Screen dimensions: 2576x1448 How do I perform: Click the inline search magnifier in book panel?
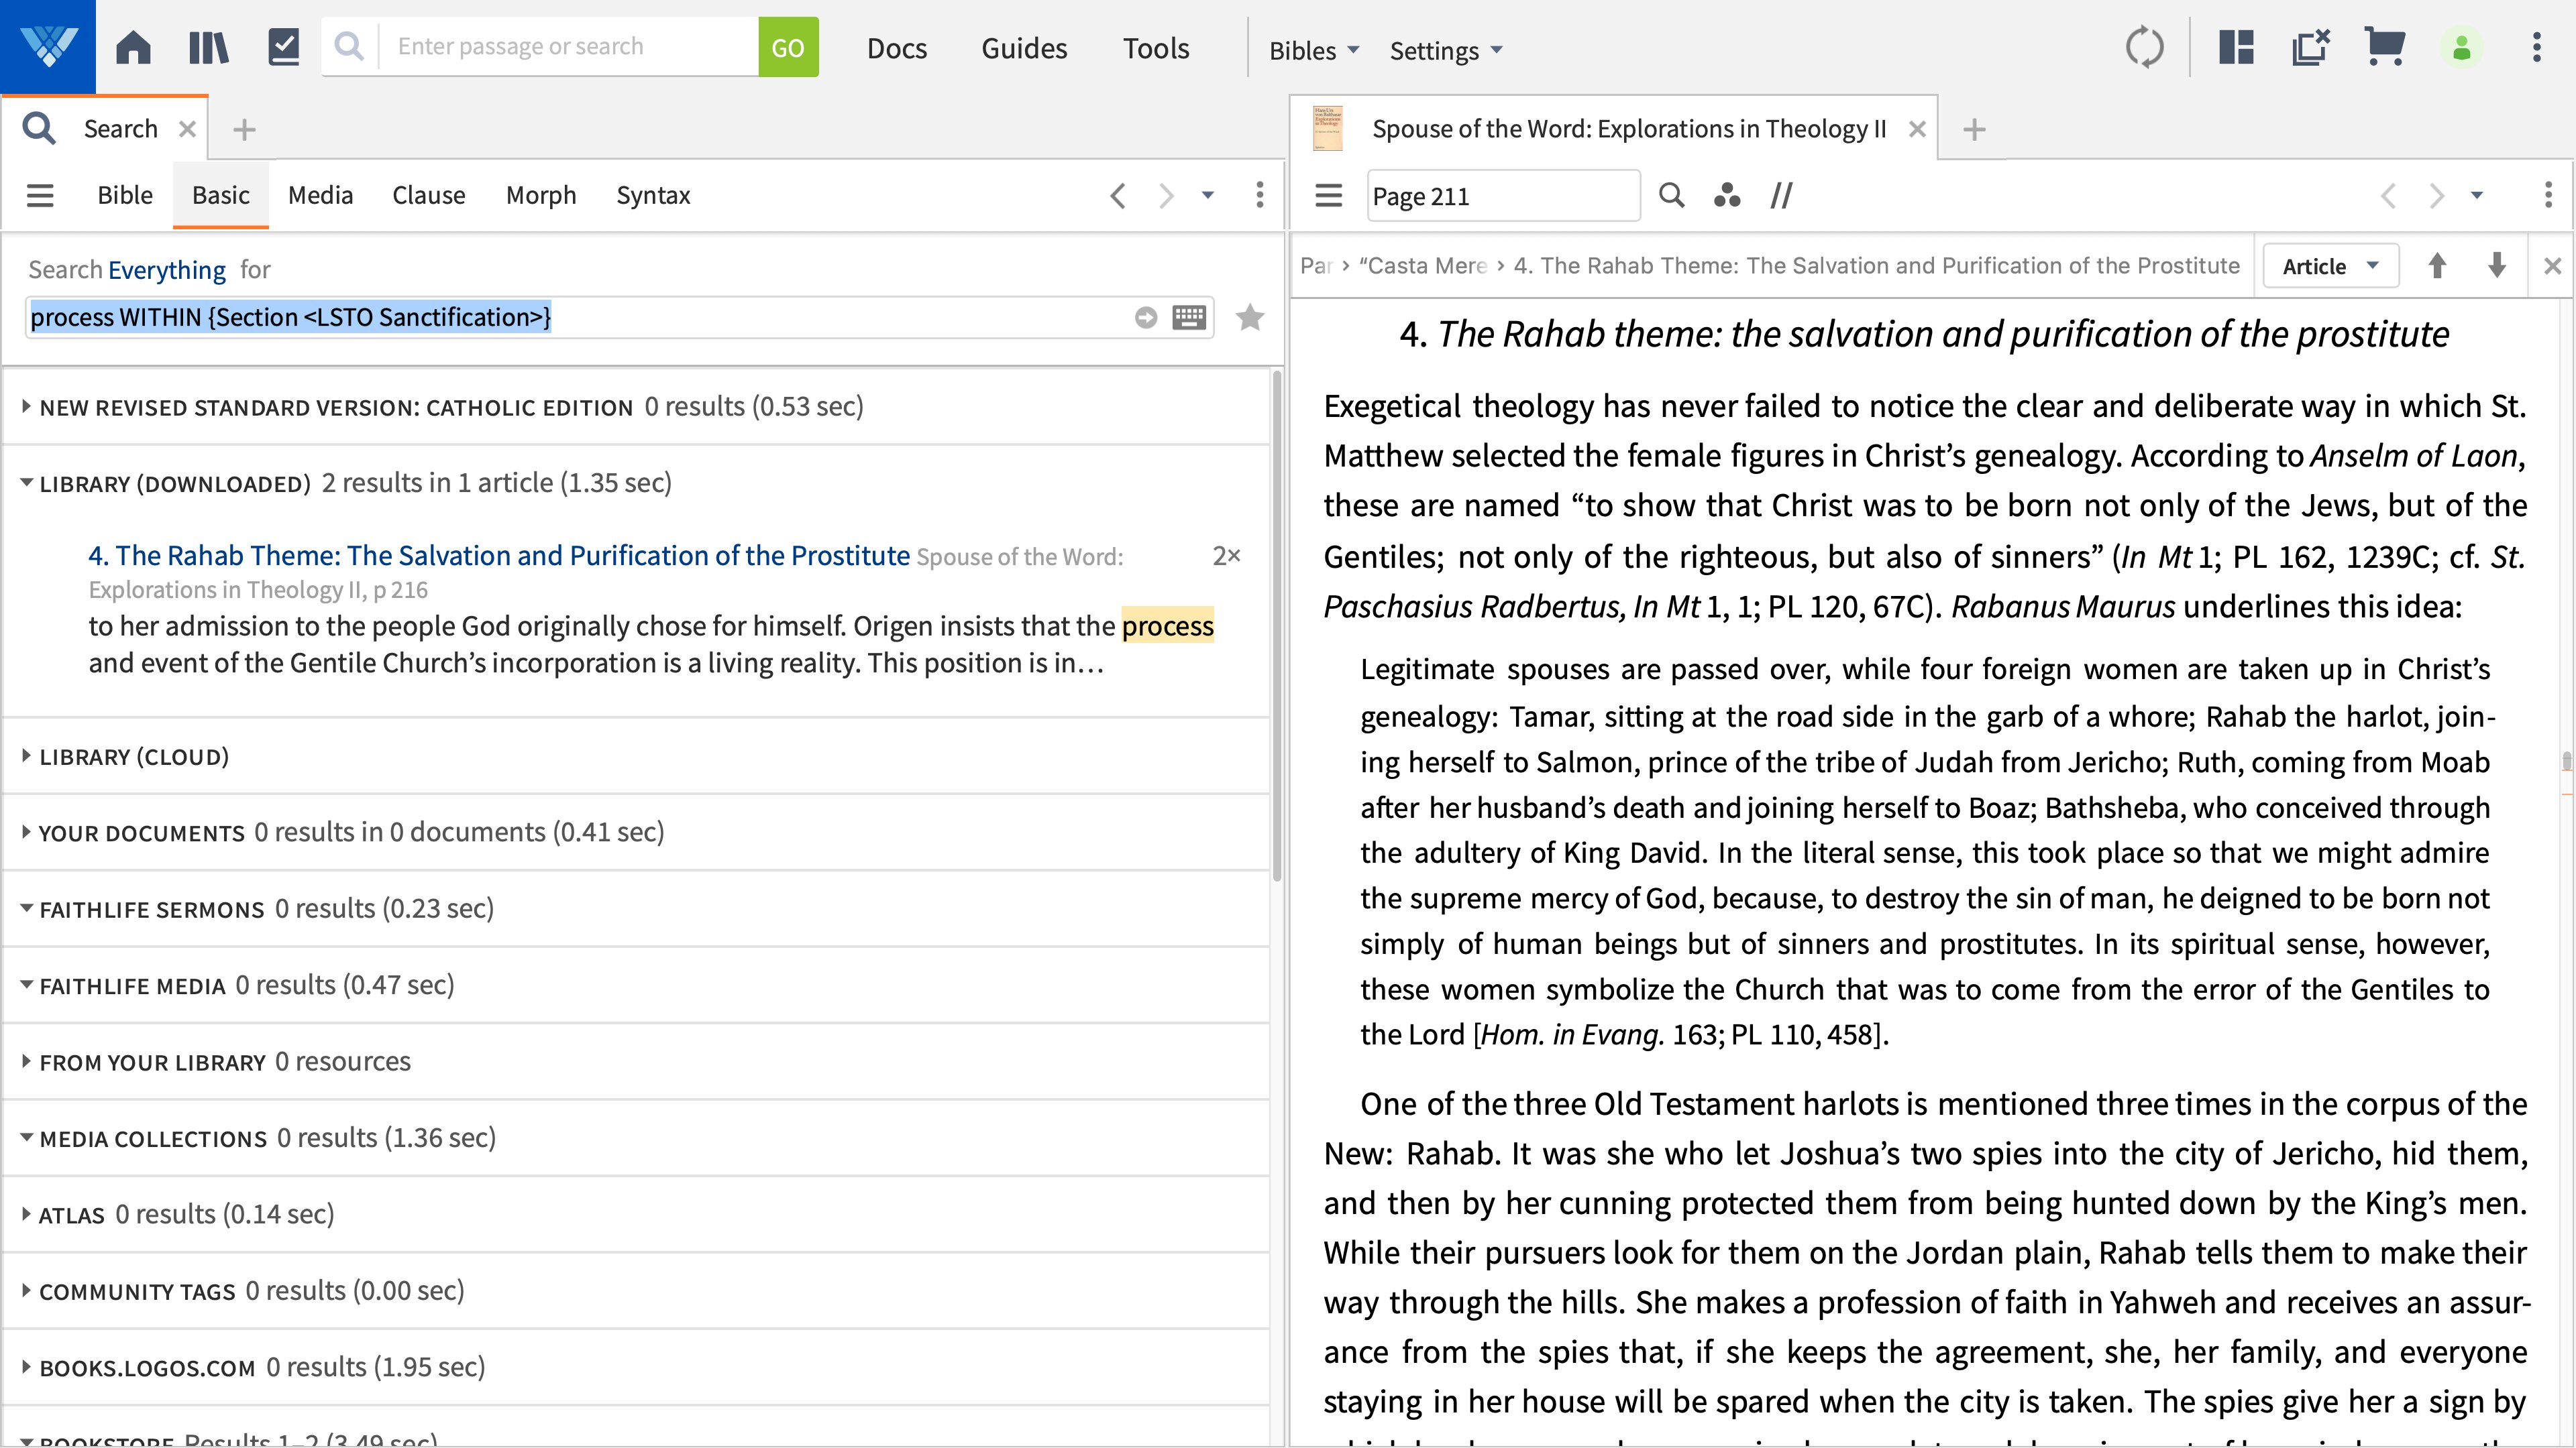[1671, 195]
